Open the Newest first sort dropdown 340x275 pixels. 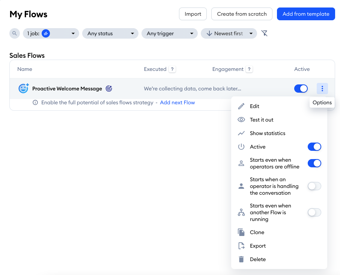tap(229, 33)
